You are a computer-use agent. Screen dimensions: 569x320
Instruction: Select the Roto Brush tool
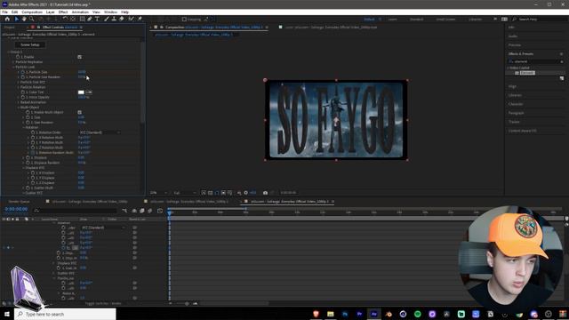(131, 19)
